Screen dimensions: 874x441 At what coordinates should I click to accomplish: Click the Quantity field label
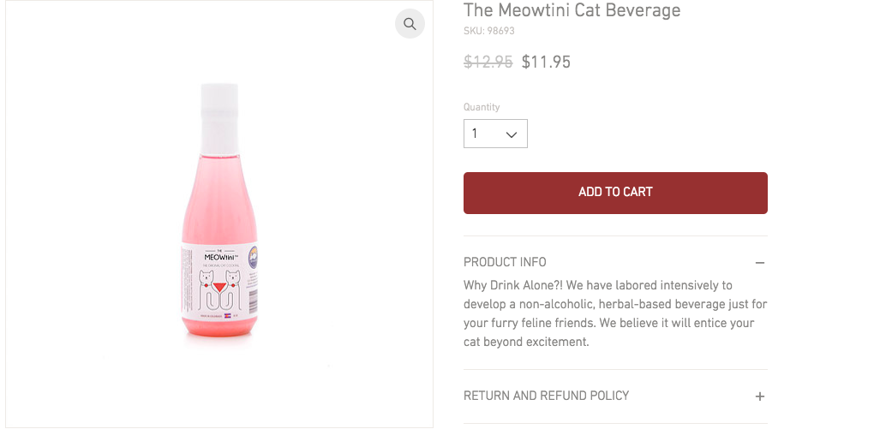pyautogui.click(x=482, y=107)
